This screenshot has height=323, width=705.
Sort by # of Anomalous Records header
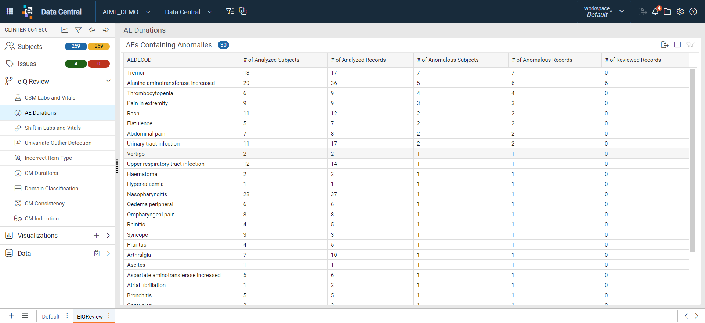[542, 60]
